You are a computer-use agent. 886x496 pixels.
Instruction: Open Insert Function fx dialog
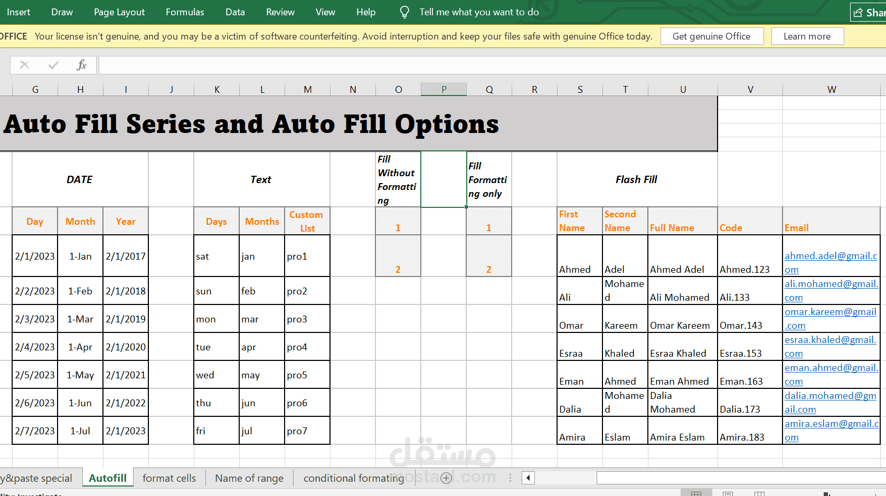pos(81,65)
